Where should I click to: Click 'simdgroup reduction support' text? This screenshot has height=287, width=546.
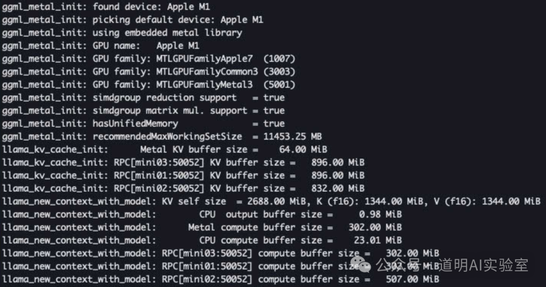tap(164, 98)
